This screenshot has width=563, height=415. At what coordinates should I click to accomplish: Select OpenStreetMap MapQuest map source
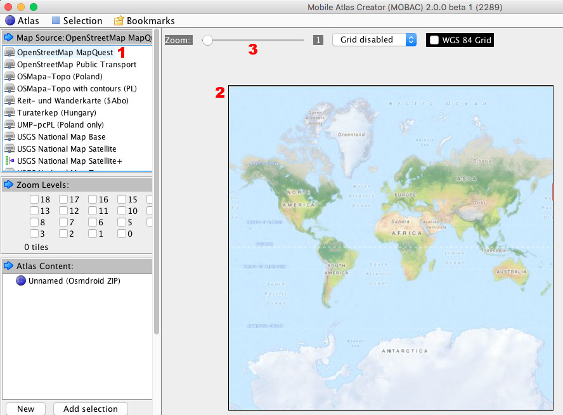click(65, 53)
